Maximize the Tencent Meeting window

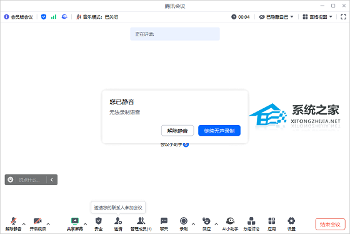(x=333, y=6)
